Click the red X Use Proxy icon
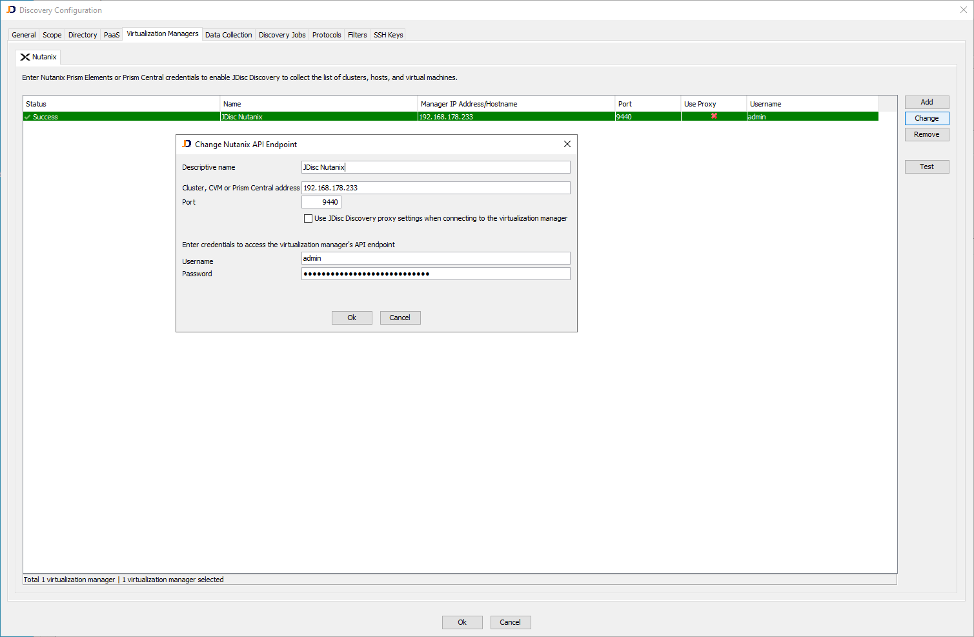Image resolution: width=974 pixels, height=637 pixels. (x=714, y=116)
